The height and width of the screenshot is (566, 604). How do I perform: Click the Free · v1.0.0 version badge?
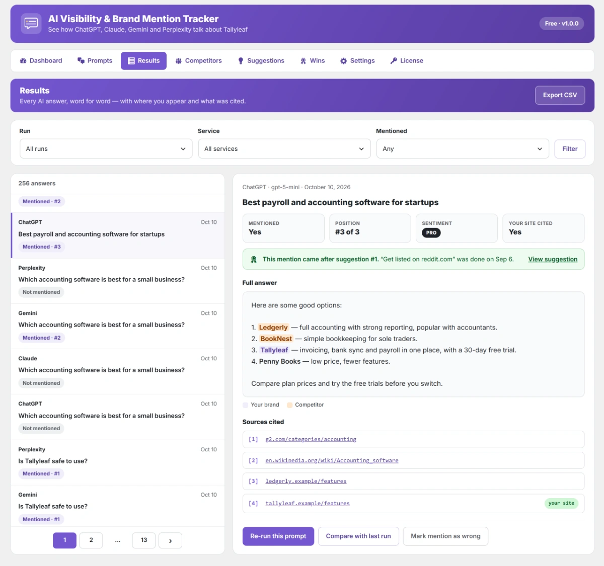pyautogui.click(x=562, y=24)
